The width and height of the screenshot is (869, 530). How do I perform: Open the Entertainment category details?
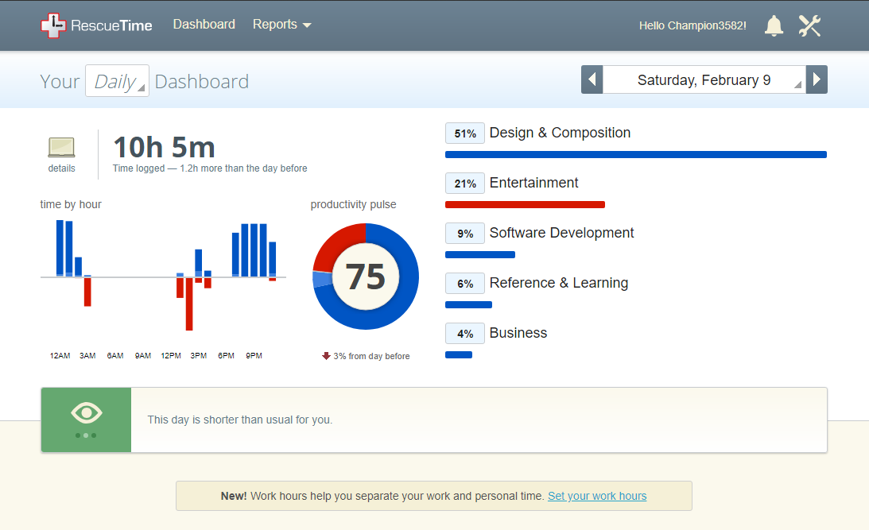pyautogui.click(x=533, y=183)
